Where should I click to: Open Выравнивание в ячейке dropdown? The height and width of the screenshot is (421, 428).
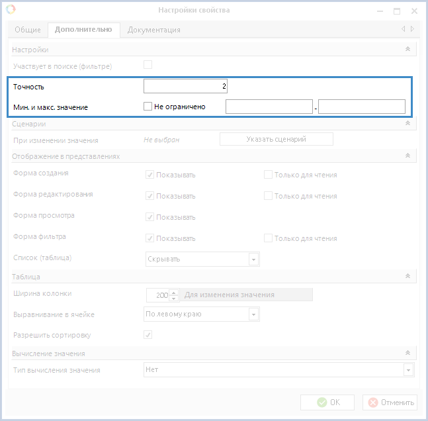(253, 314)
